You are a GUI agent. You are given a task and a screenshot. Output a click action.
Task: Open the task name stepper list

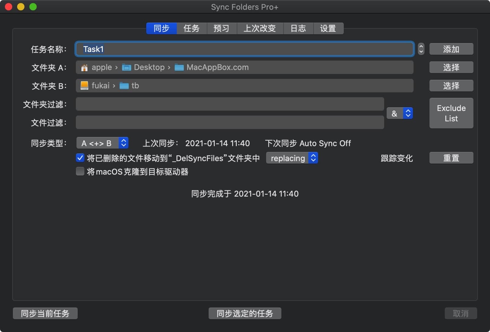point(421,49)
